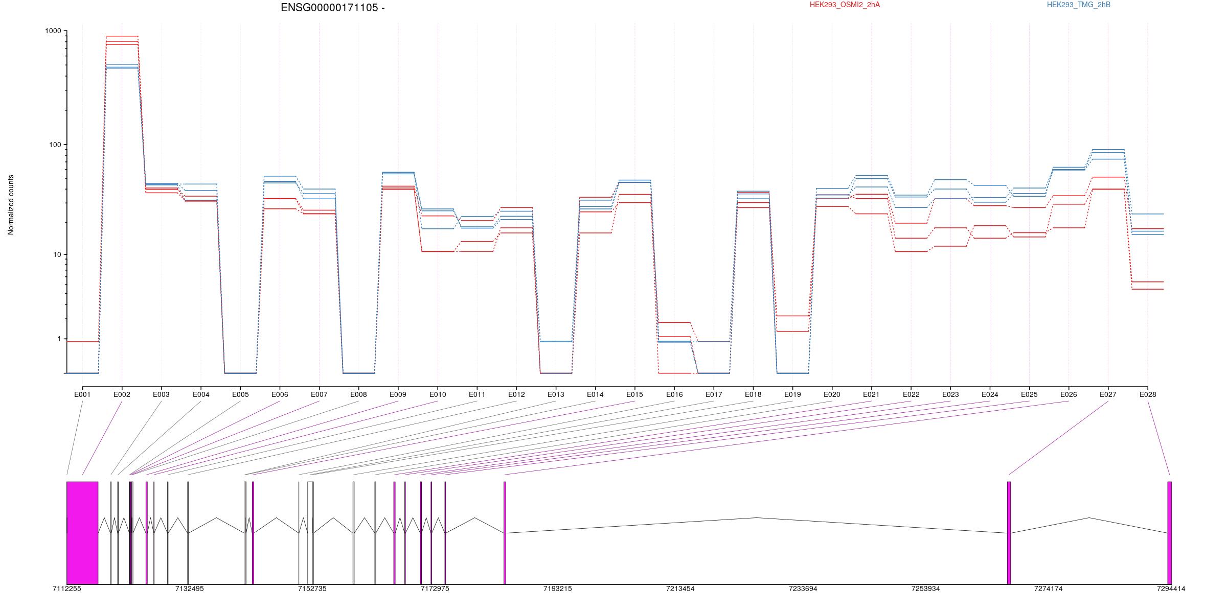Click genomic coordinate 7152735

(x=312, y=588)
